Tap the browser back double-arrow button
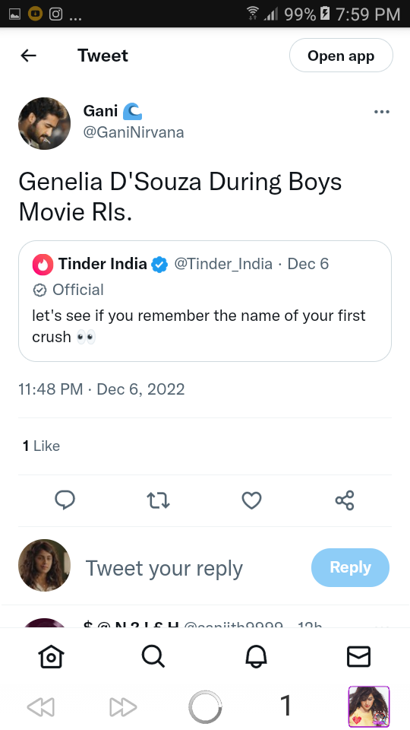 pyautogui.click(x=41, y=707)
